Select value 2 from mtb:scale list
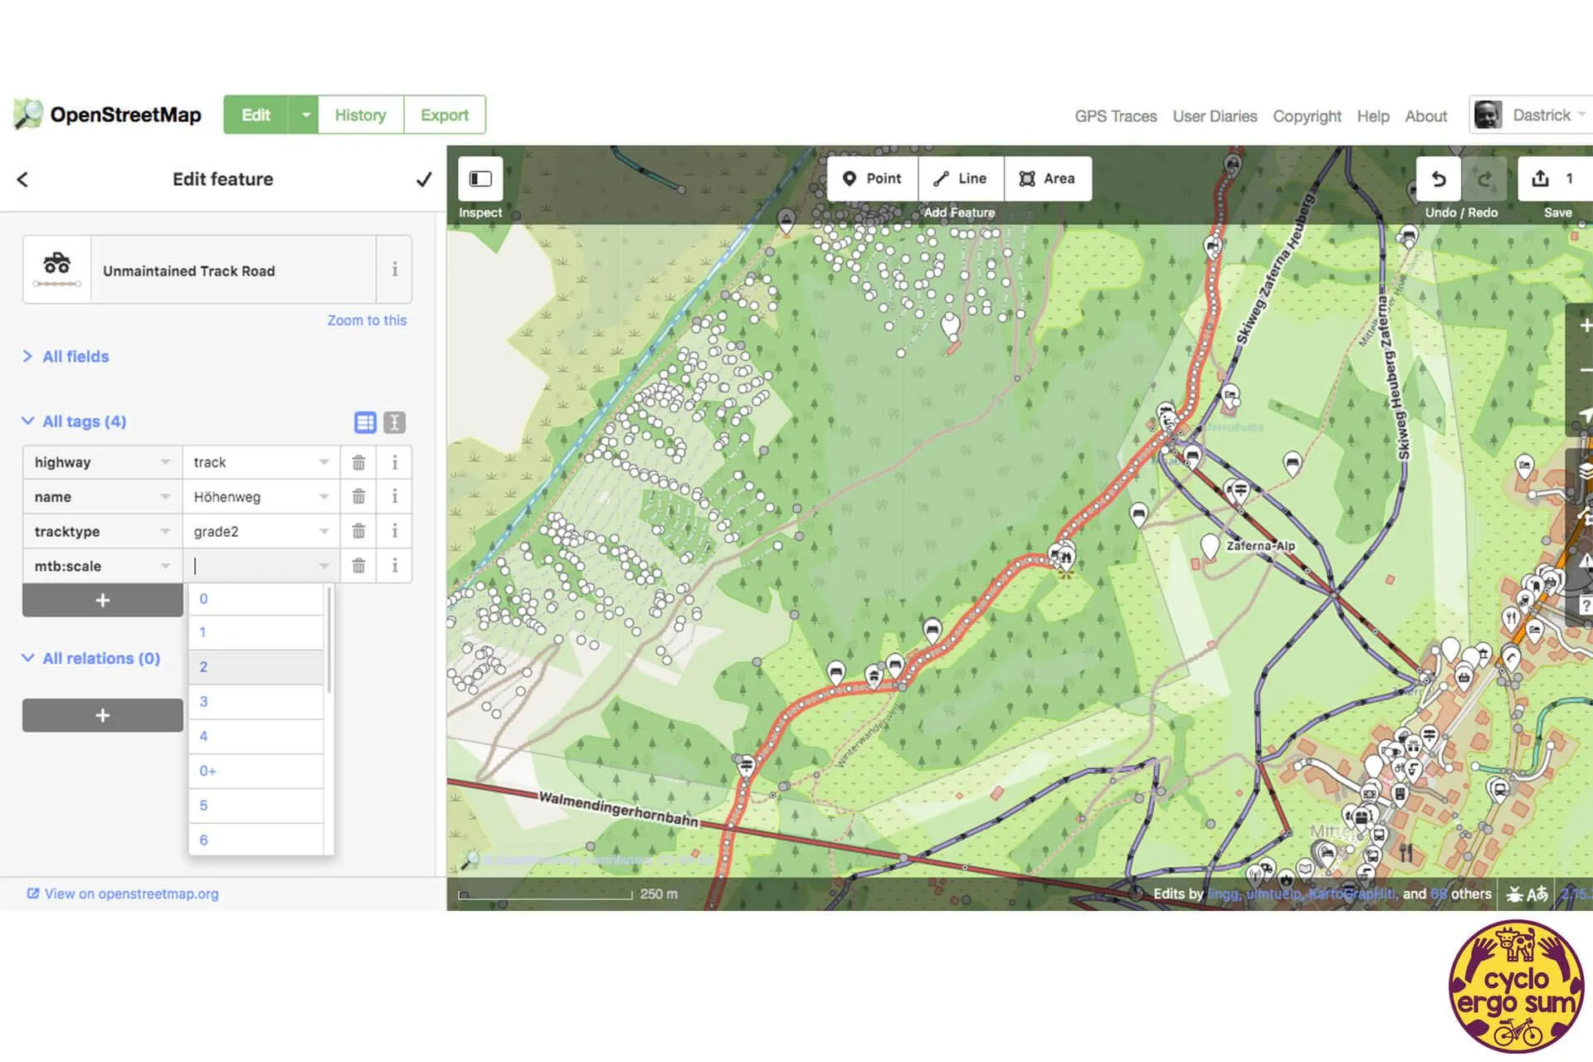This screenshot has width=1593, height=1062. pos(256,667)
